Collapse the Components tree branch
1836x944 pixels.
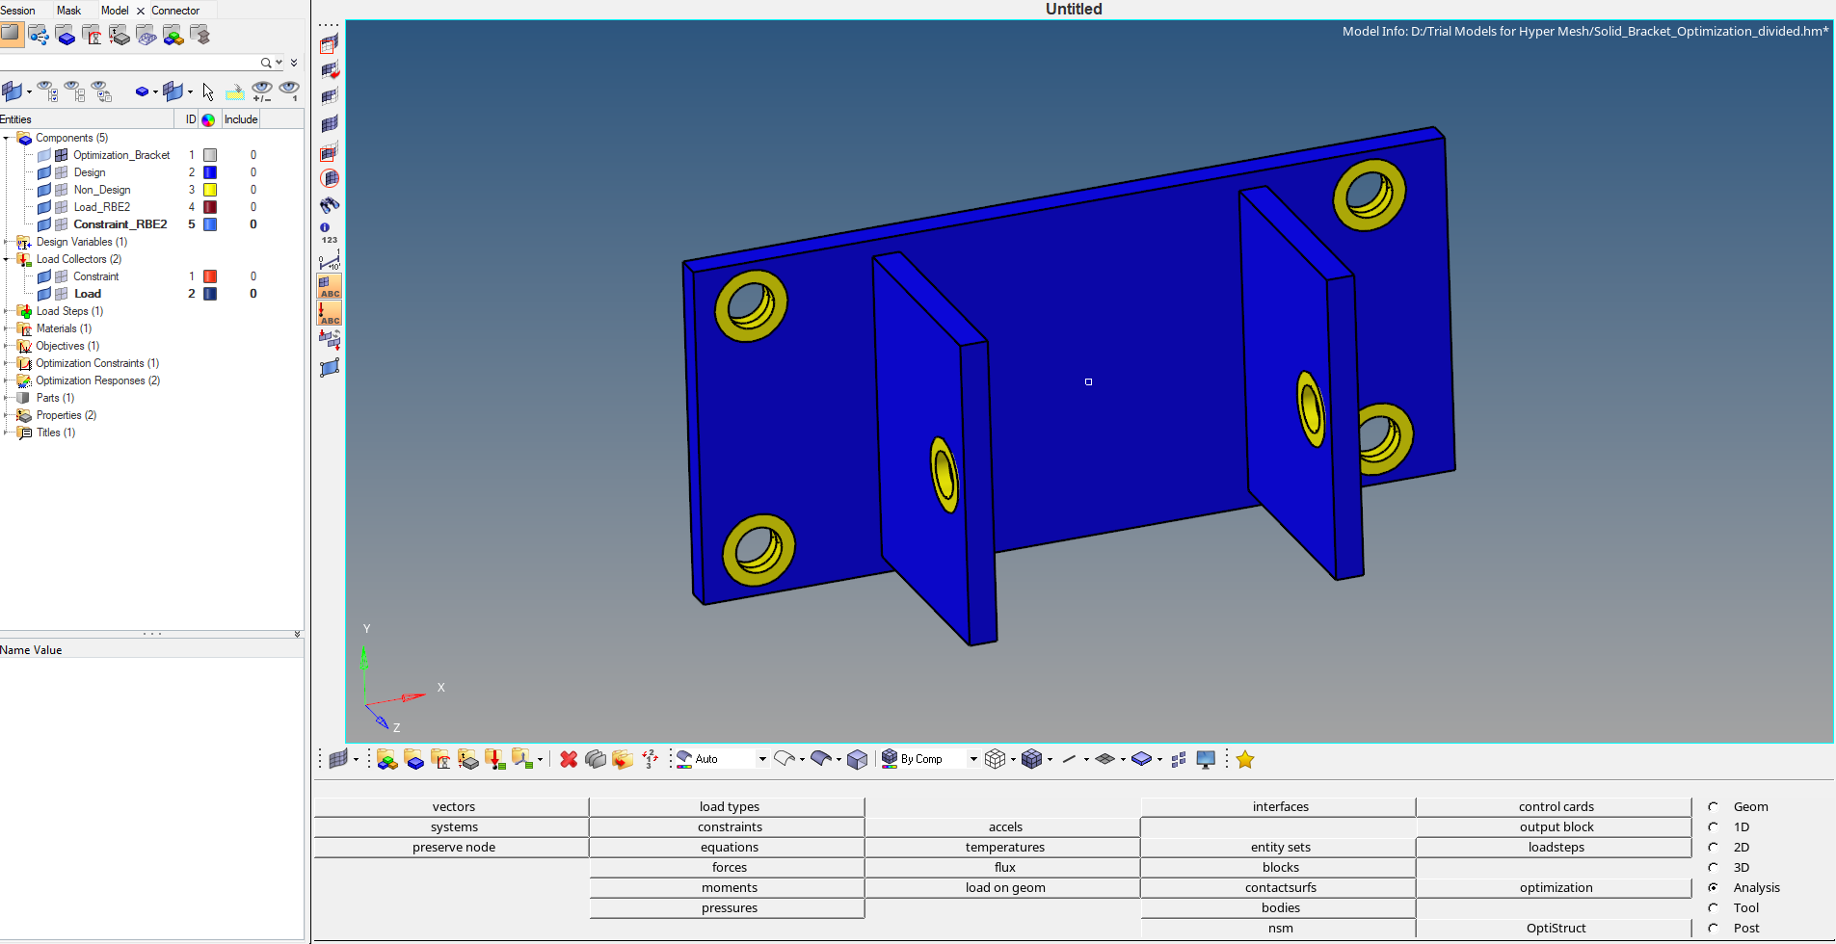tap(8, 138)
